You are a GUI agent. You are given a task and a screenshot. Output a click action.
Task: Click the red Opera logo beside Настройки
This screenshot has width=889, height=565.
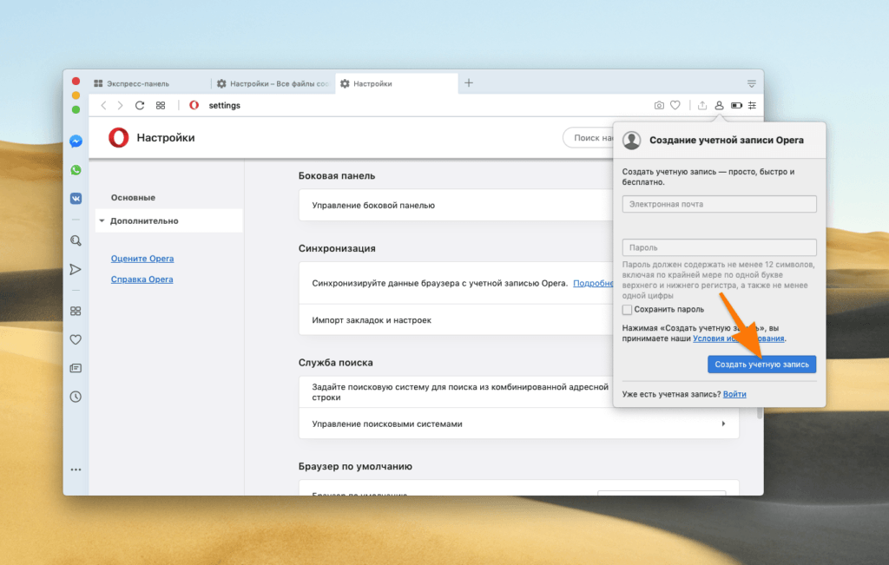(x=118, y=138)
